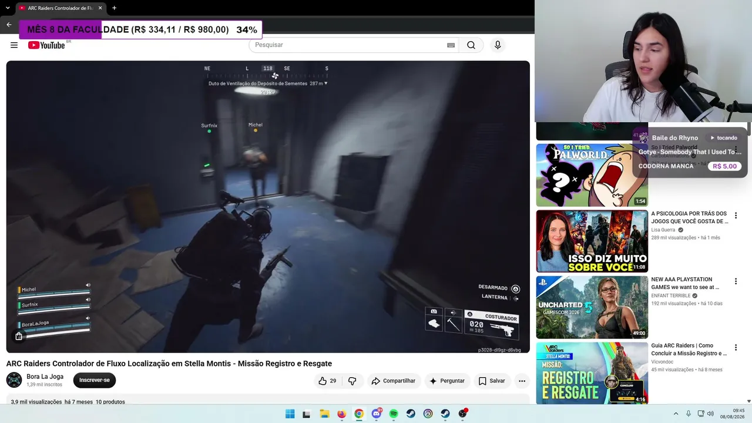This screenshot has width=752, height=423.
Task: Open options menu for the Guia ARC Raiders video
Action: click(x=736, y=348)
